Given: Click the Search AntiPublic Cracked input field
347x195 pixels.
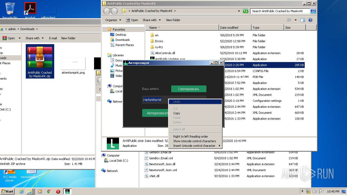Looking at the screenshot, I should coord(280,11).
